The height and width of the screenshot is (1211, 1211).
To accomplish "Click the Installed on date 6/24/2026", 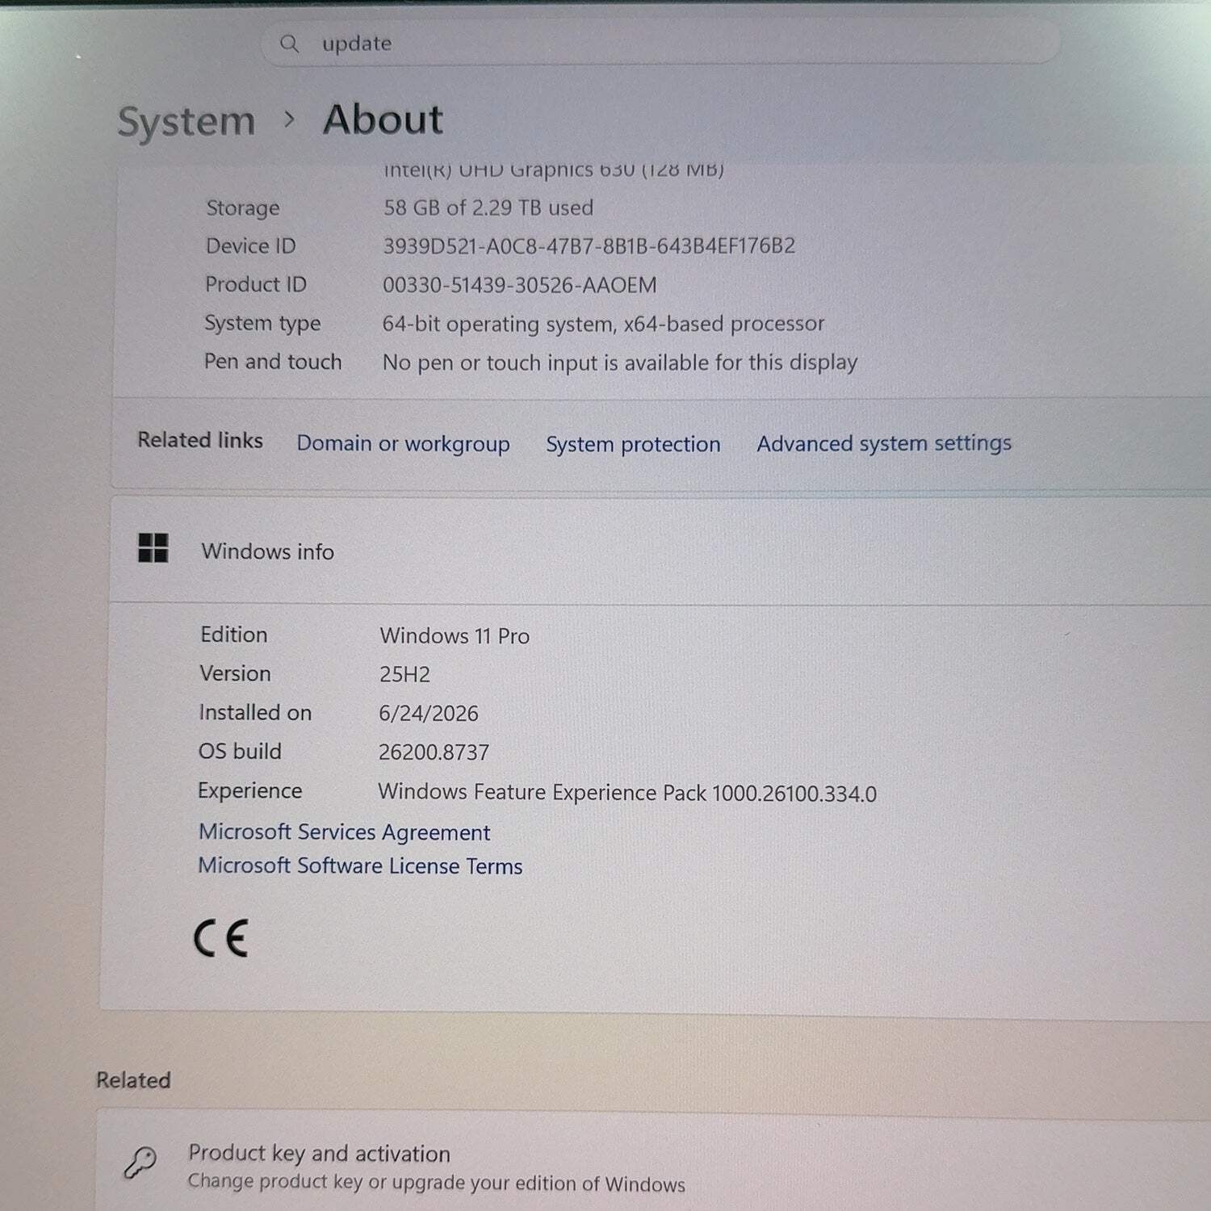I will (x=429, y=713).
